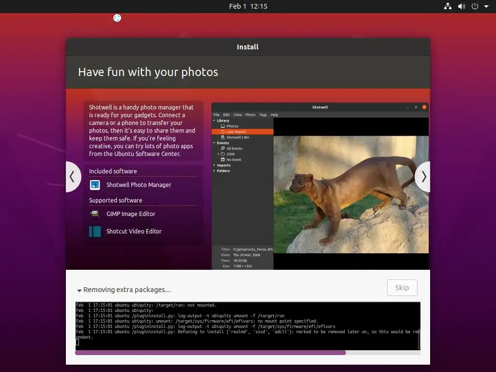Screen dimensions: 496x372
Task: Click the network status icon in top bar
Action: pos(448,6)
